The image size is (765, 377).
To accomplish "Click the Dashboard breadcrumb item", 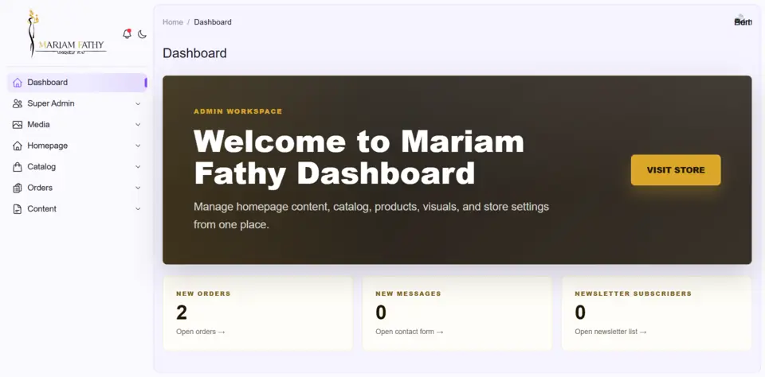I will click(213, 22).
